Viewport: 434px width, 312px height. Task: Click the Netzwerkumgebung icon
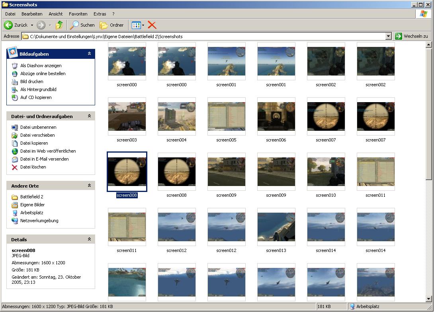[x=15, y=221]
